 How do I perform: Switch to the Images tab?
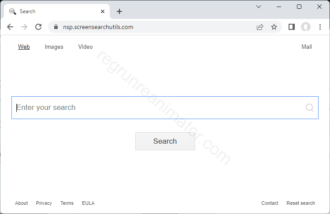coord(54,47)
